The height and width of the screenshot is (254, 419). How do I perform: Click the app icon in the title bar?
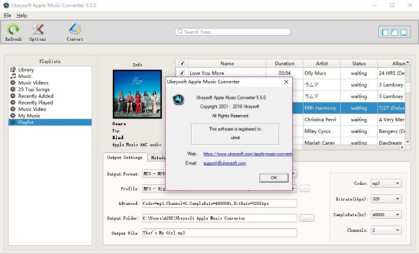point(6,5)
